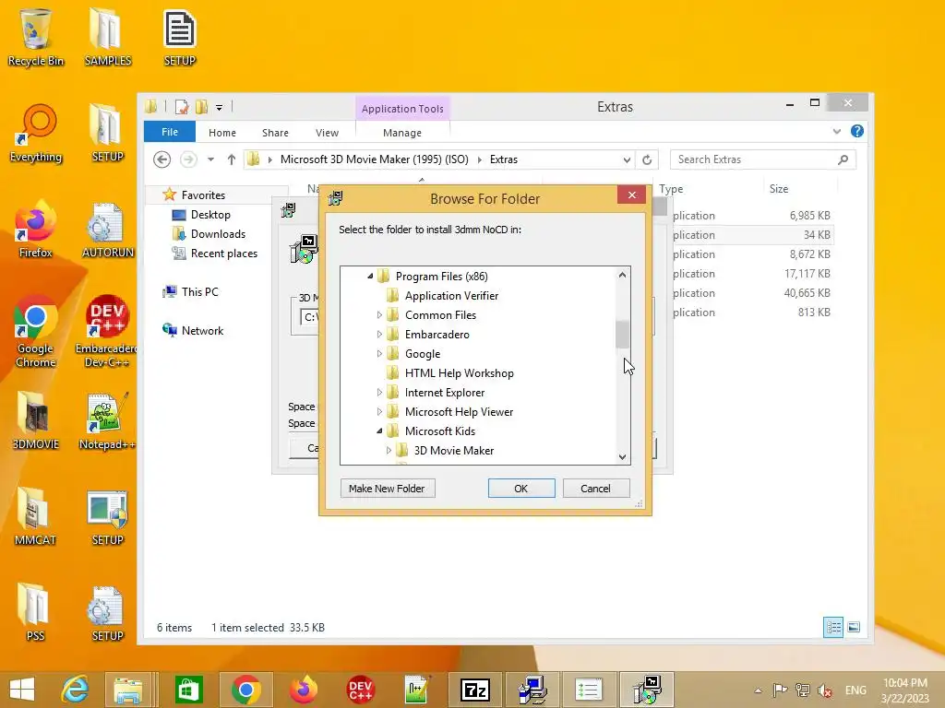Open the address bar history dropdown

pos(627,159)
